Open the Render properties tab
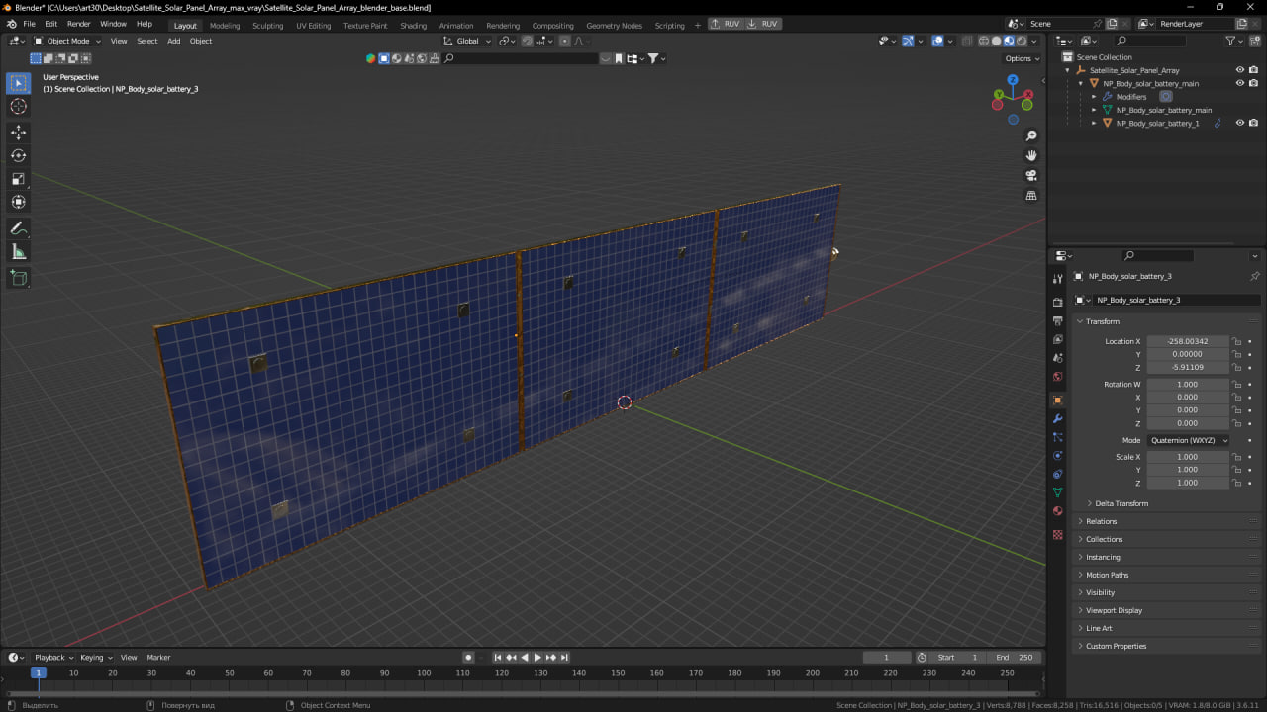Screen dimensions: 1267x712 pos(1058,303)
